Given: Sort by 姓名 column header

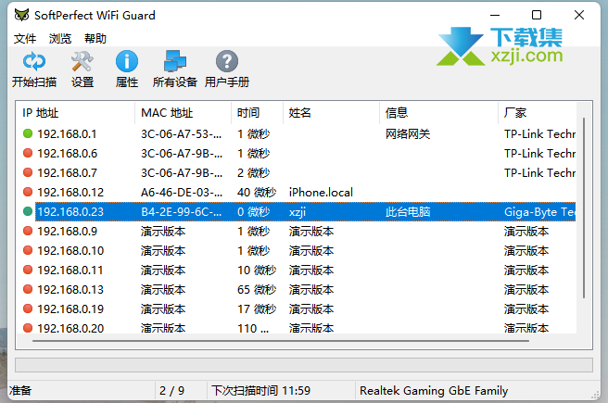Looking at the screenshot, I should pos(331,113).
